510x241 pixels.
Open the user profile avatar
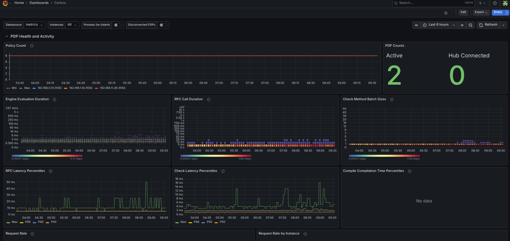coord(505,3)
